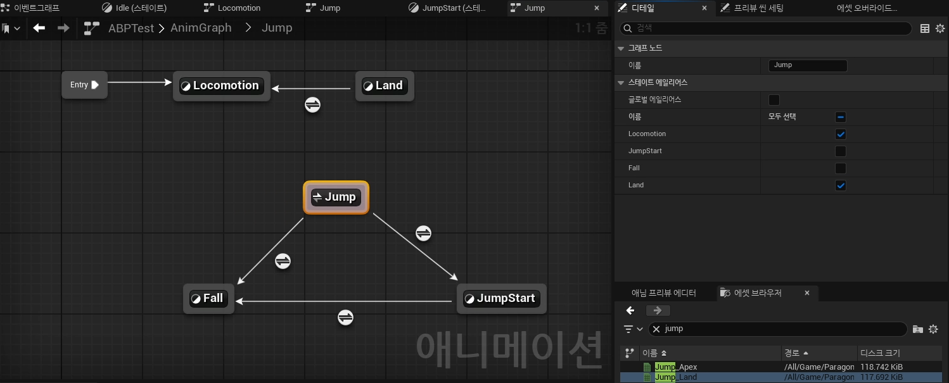Enable the 글로벌 에일리어스 checkbox
Viewport: 949px width, 383px height.
(774, 100)
